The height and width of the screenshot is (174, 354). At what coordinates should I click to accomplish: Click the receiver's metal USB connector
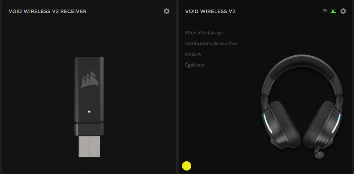(x=89, y=146)
